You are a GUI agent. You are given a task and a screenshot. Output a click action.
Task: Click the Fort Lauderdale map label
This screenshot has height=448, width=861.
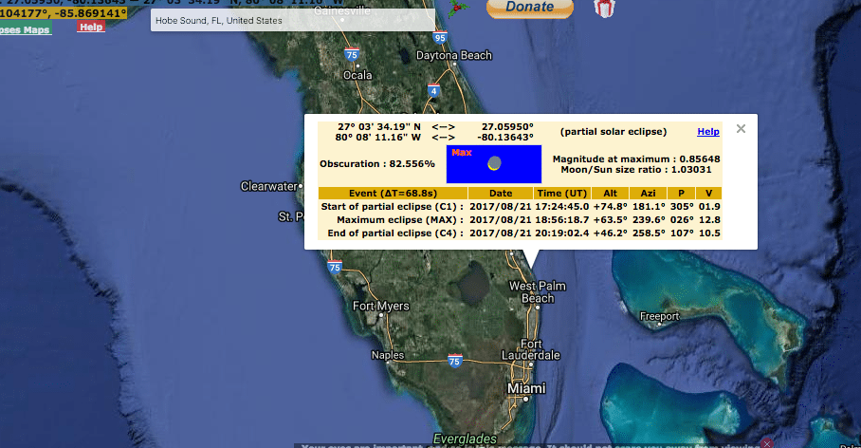(530, 349)
